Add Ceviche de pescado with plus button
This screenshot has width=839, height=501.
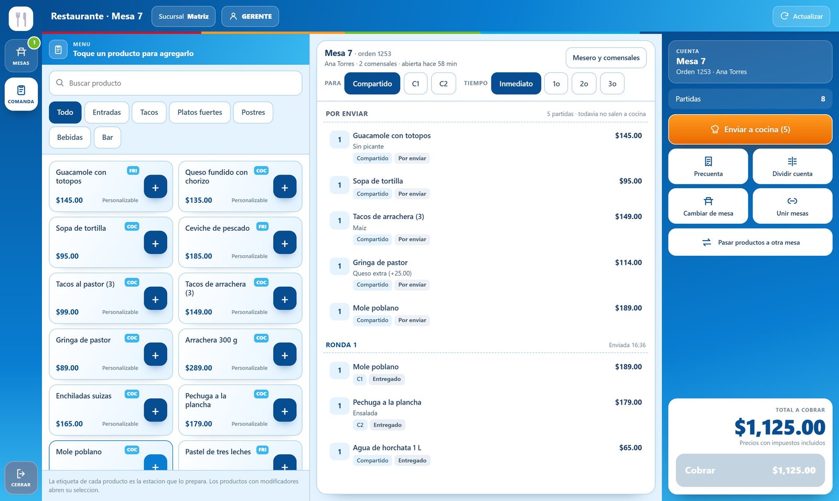(x=285, y=243)
